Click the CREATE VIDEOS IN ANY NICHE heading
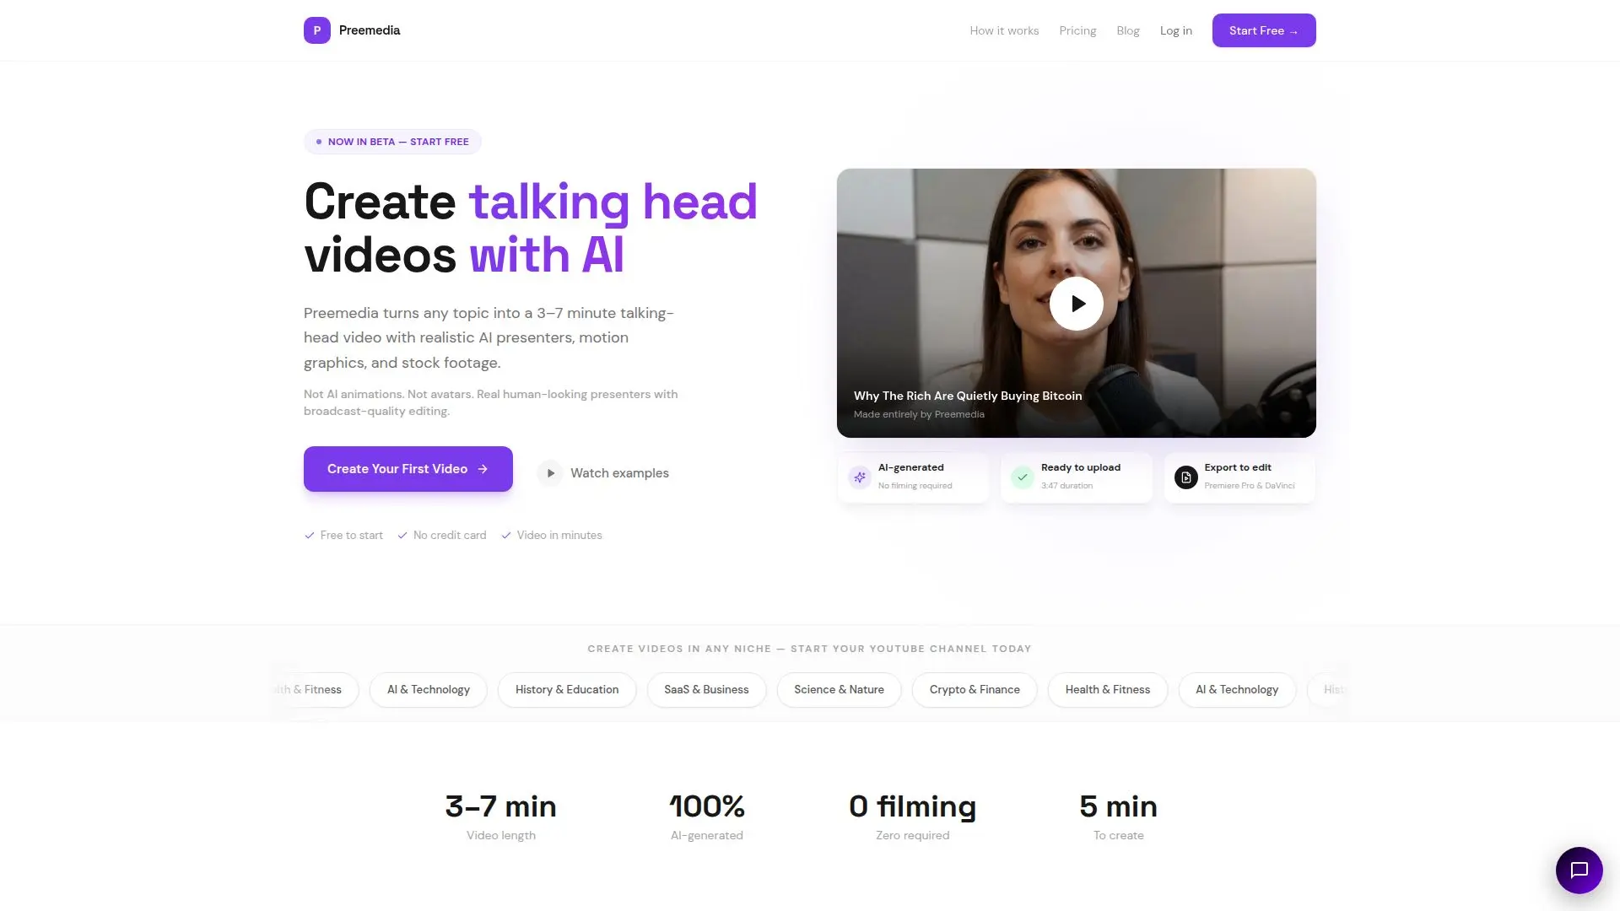This screenshot has height=911, width=1620. pos(809,649)
